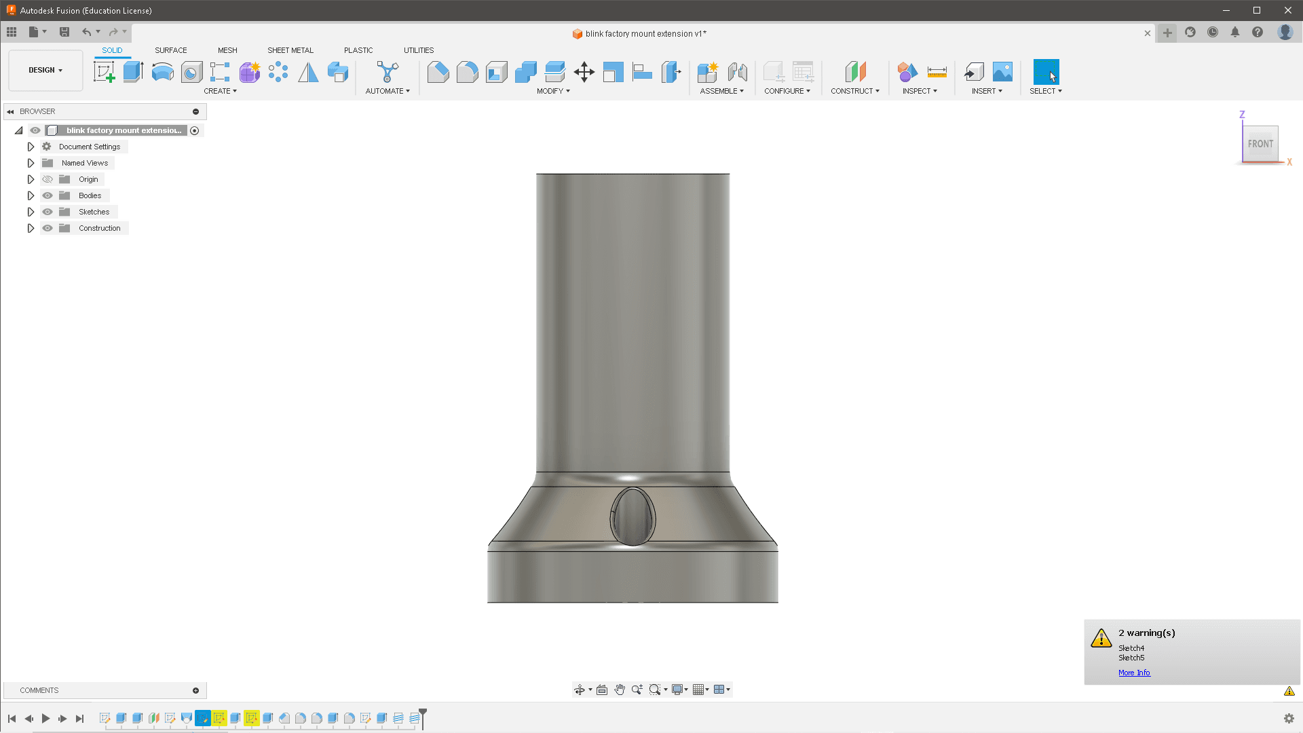The image size is (1303, 733).
Task: Click the Hole tool icon
Action: click(x=191, y=71)
